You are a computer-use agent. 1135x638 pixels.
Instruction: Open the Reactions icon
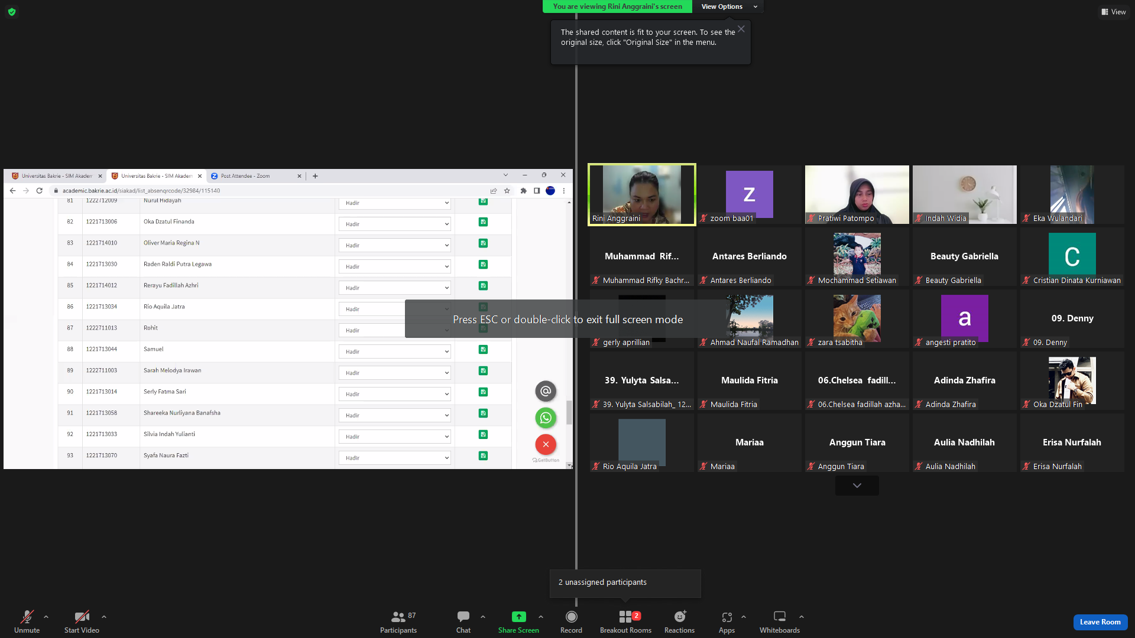click(x=680, y=617)
